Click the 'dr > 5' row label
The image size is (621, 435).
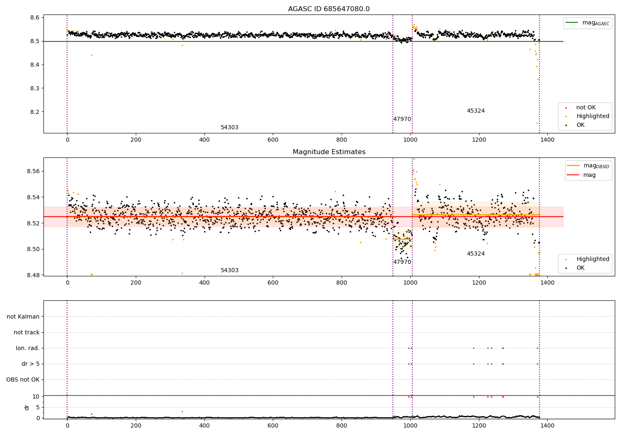point(31,364)
